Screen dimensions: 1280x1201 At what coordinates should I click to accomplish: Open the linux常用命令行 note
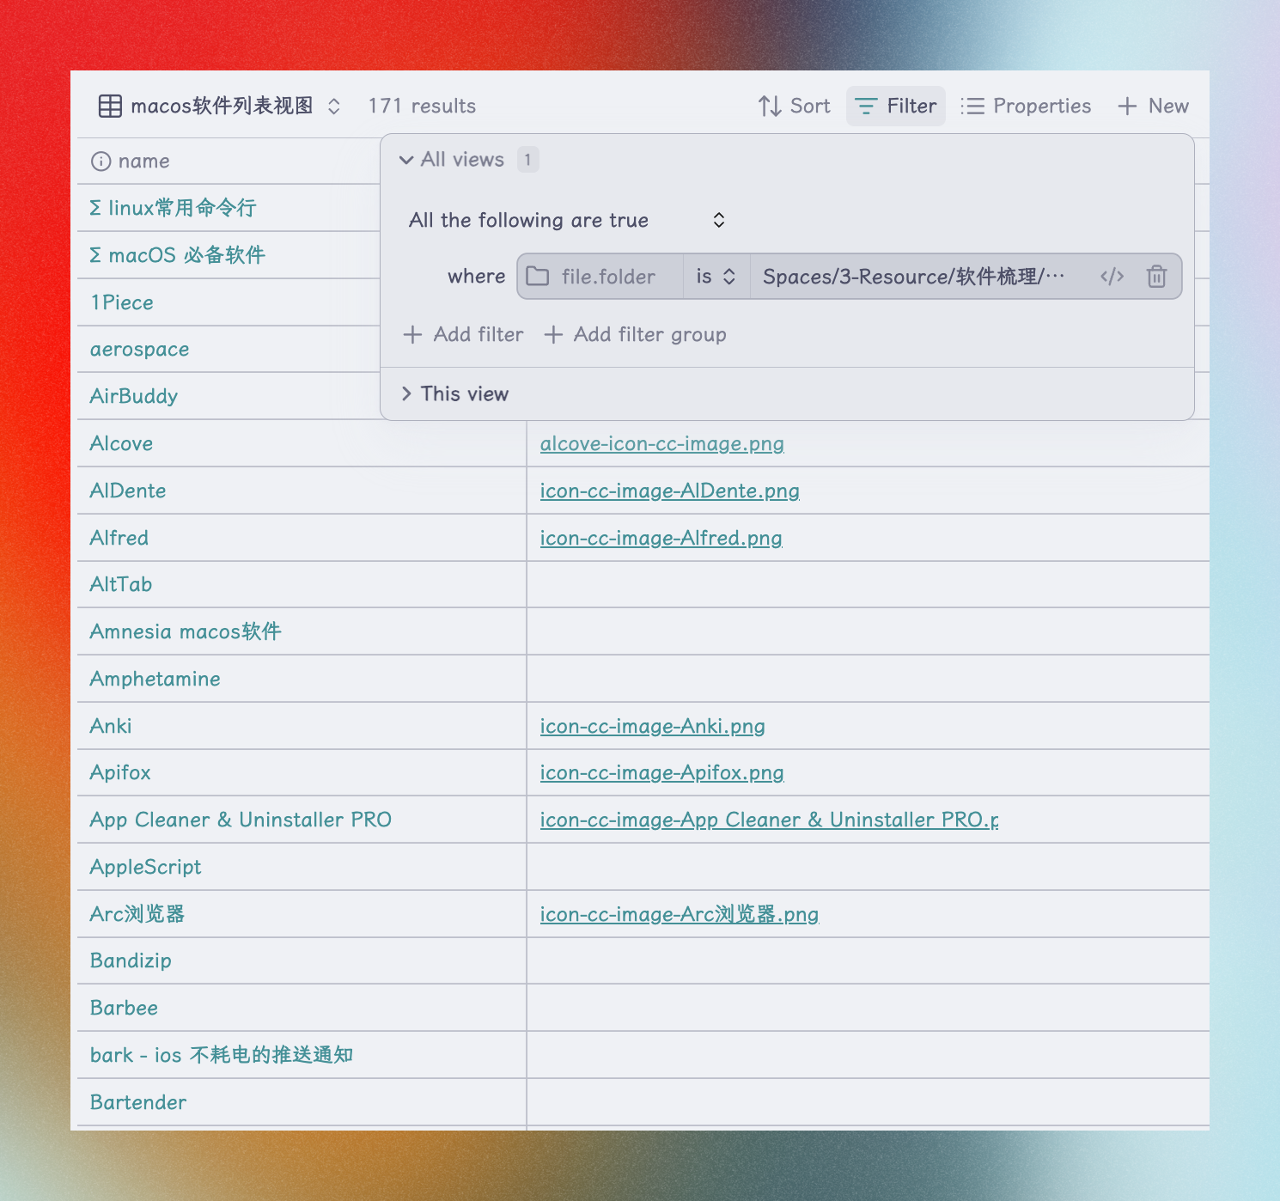tap(173, 208)
